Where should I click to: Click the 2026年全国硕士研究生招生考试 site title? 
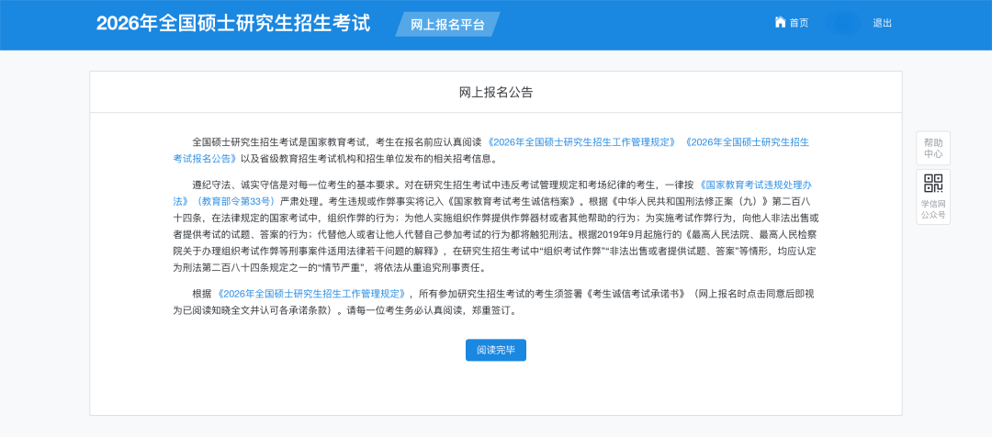(x=233, y=24)
